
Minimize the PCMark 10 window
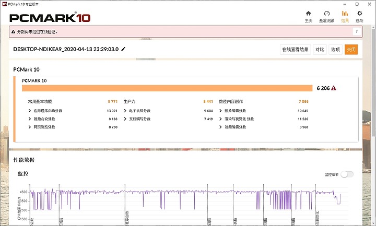click(x=345, y=4)
